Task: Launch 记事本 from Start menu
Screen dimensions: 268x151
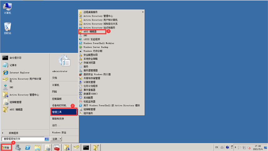Action: point(25,65)
